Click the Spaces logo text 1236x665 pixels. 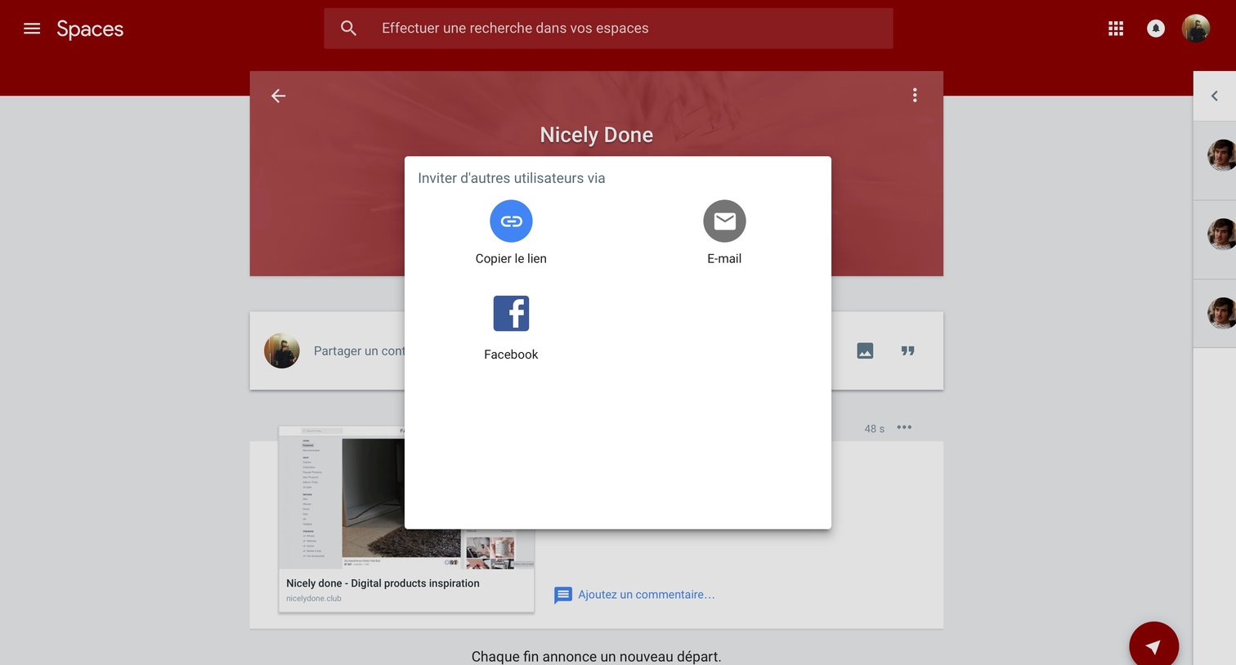(x=90, y=29)
